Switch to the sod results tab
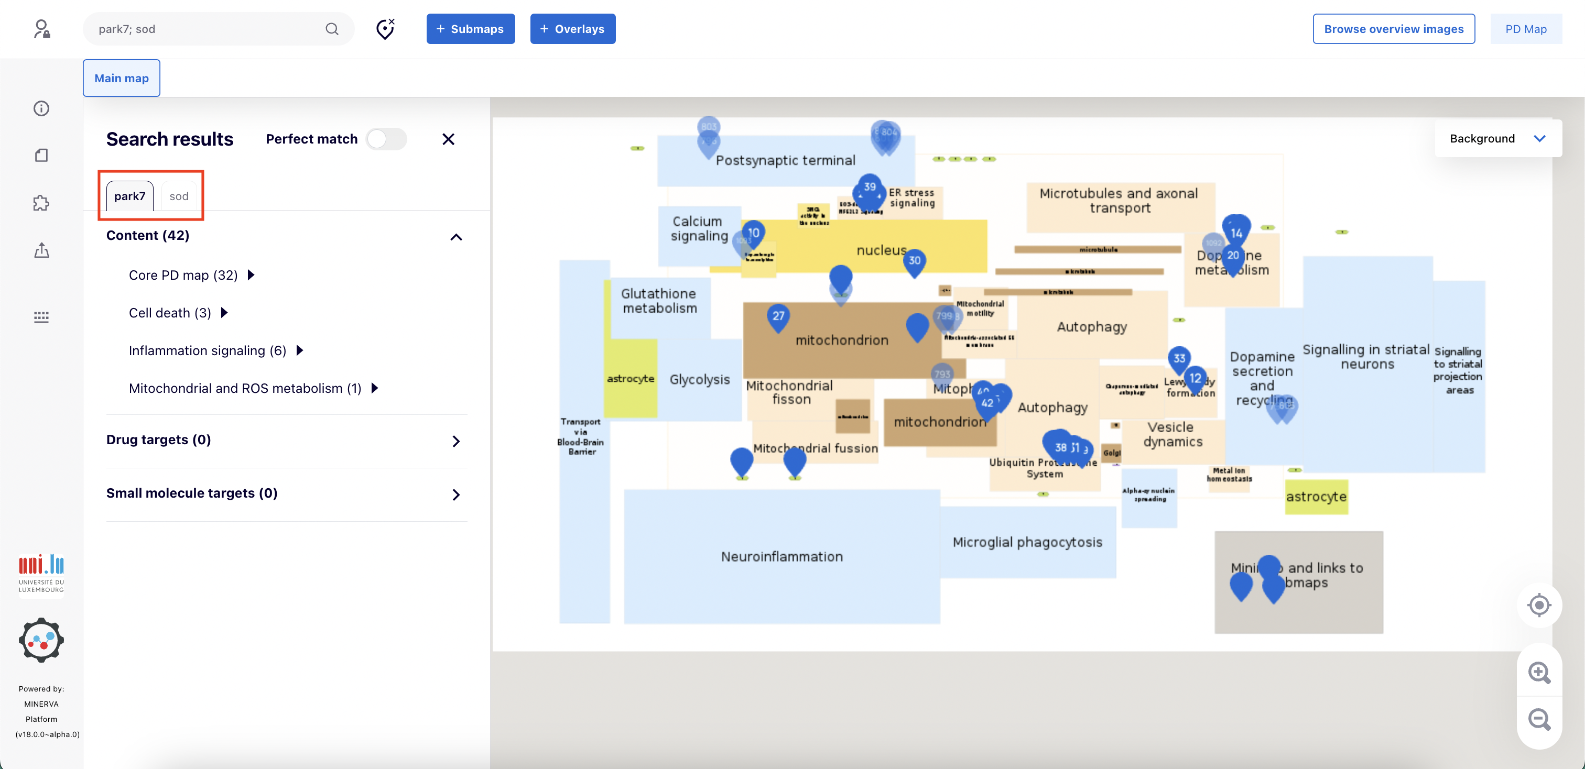 [x=178, y=196]
